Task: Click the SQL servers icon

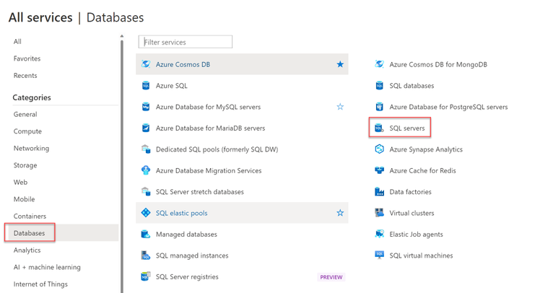Action: [x=379, y=128]
